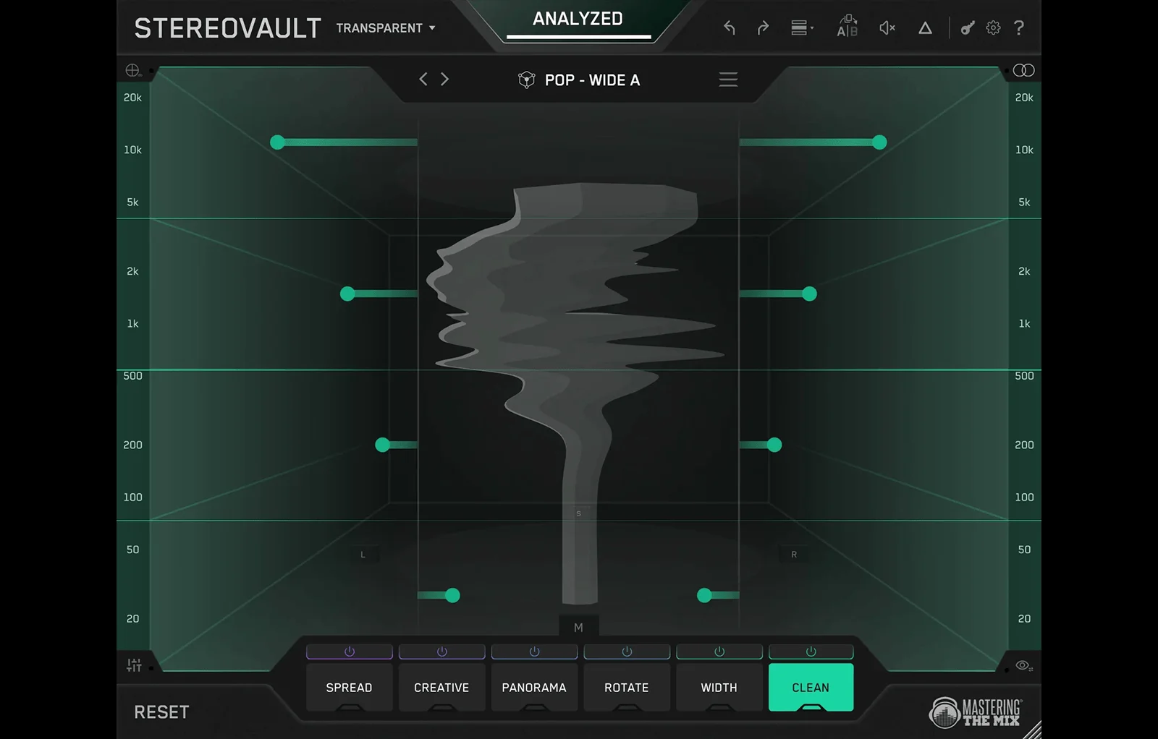
Task: Open the layout stack menu icon
Action: click(801, 28)
